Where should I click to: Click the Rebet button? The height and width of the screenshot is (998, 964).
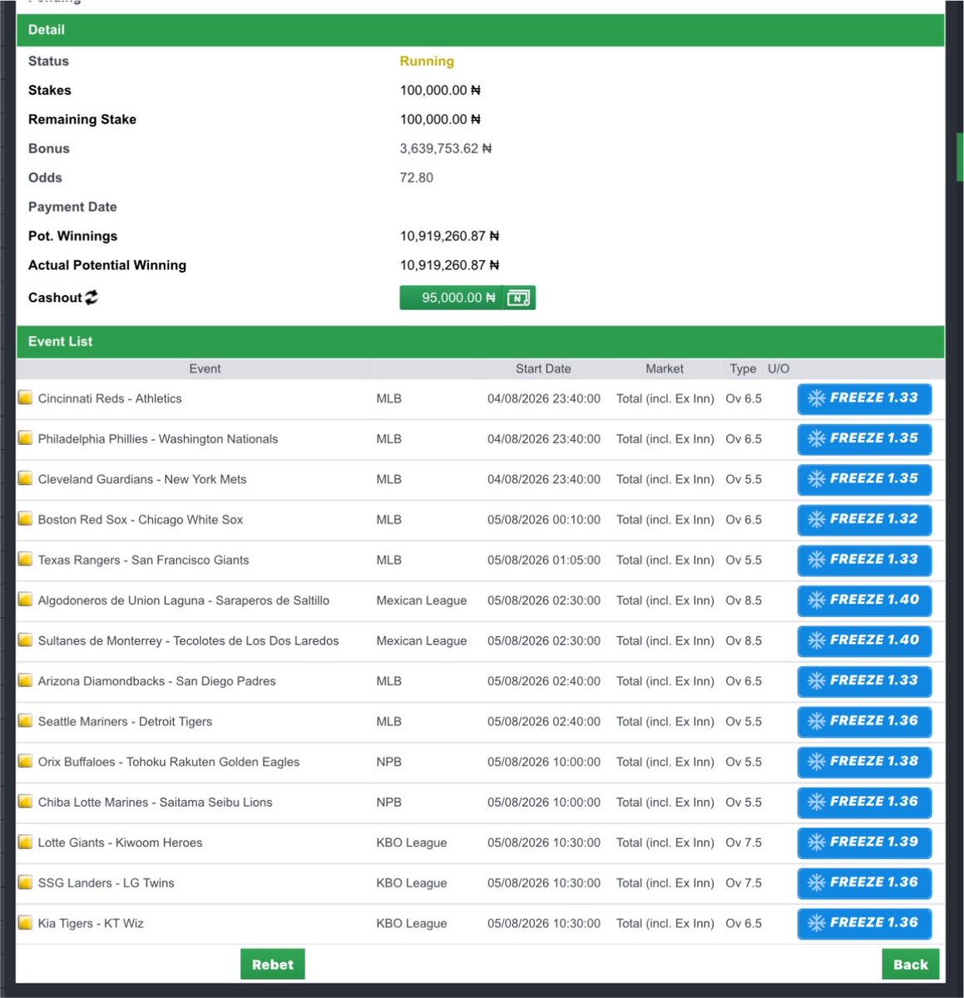click(x=273, y=964)
